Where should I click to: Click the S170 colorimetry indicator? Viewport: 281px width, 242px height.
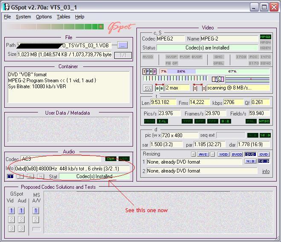pos(254,63)
